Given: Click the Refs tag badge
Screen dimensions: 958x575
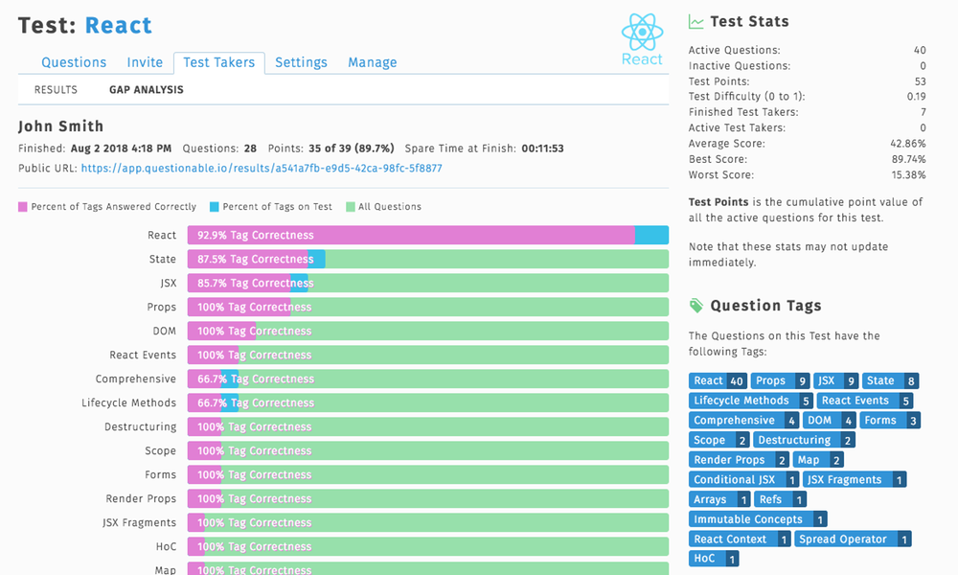Looking at the screenshot, I should 781,499.
